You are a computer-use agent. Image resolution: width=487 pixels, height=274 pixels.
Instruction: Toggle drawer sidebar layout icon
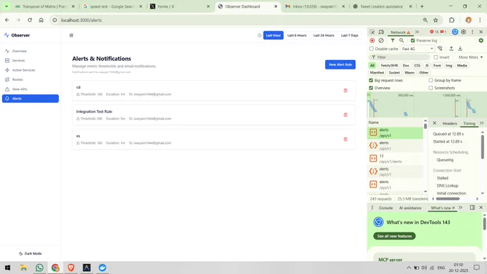pyautogui.click(x=472, y=207)
